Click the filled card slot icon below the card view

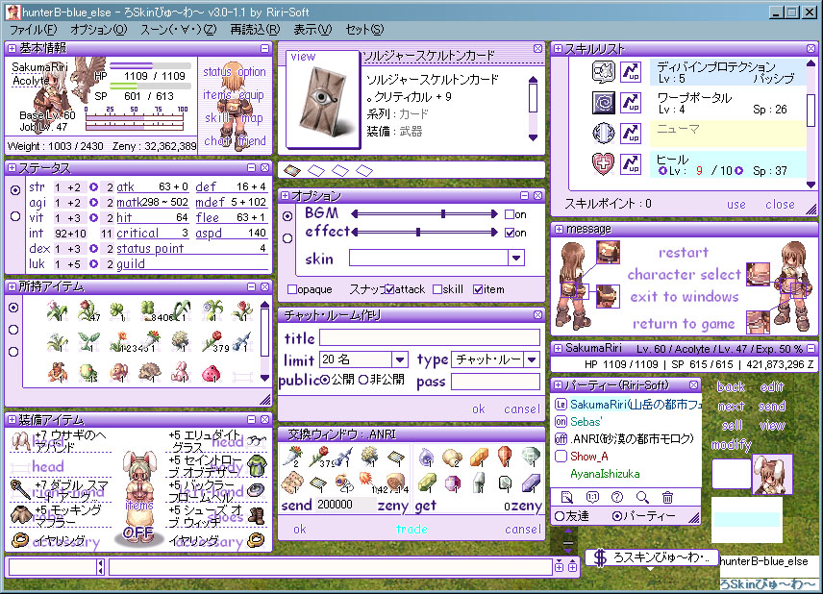(292, 170)
